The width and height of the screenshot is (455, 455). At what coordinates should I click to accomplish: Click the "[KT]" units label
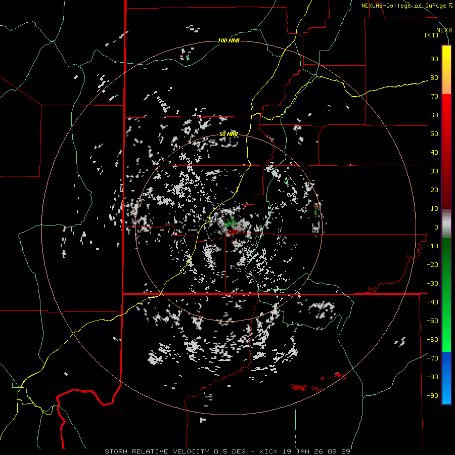pos(432,35)
